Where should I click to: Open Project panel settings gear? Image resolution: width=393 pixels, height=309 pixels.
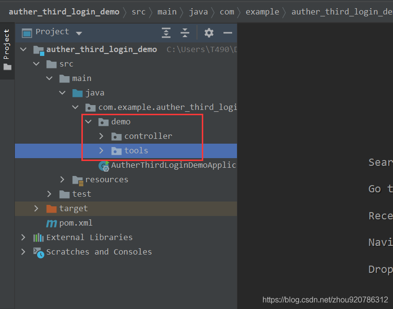click(x=209, y=33)
